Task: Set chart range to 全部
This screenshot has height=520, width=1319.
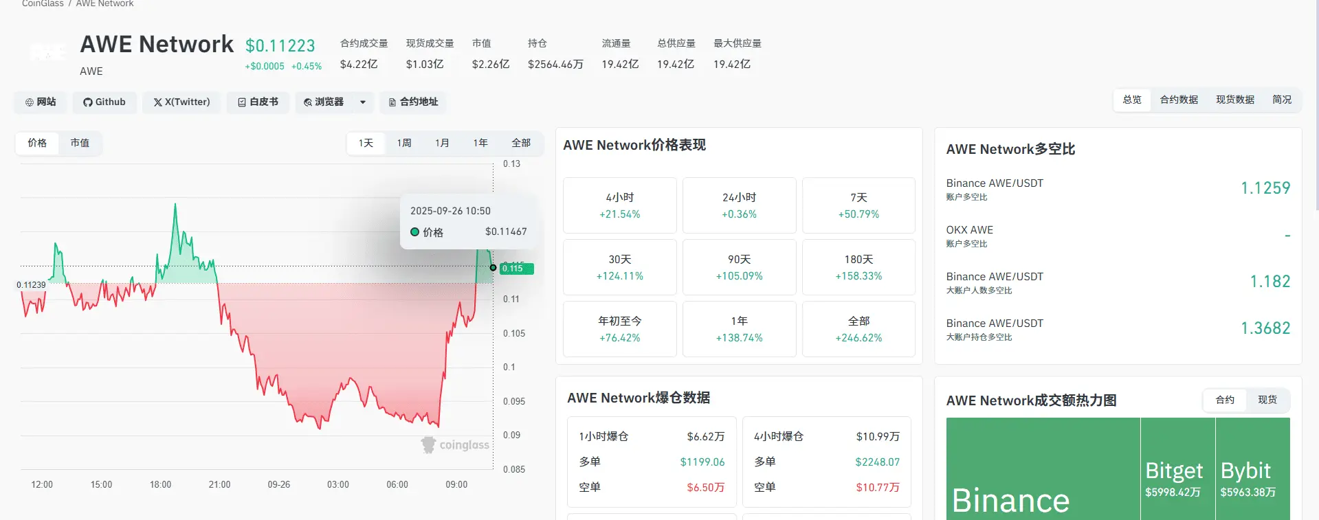Action: (x=521, y=143)
